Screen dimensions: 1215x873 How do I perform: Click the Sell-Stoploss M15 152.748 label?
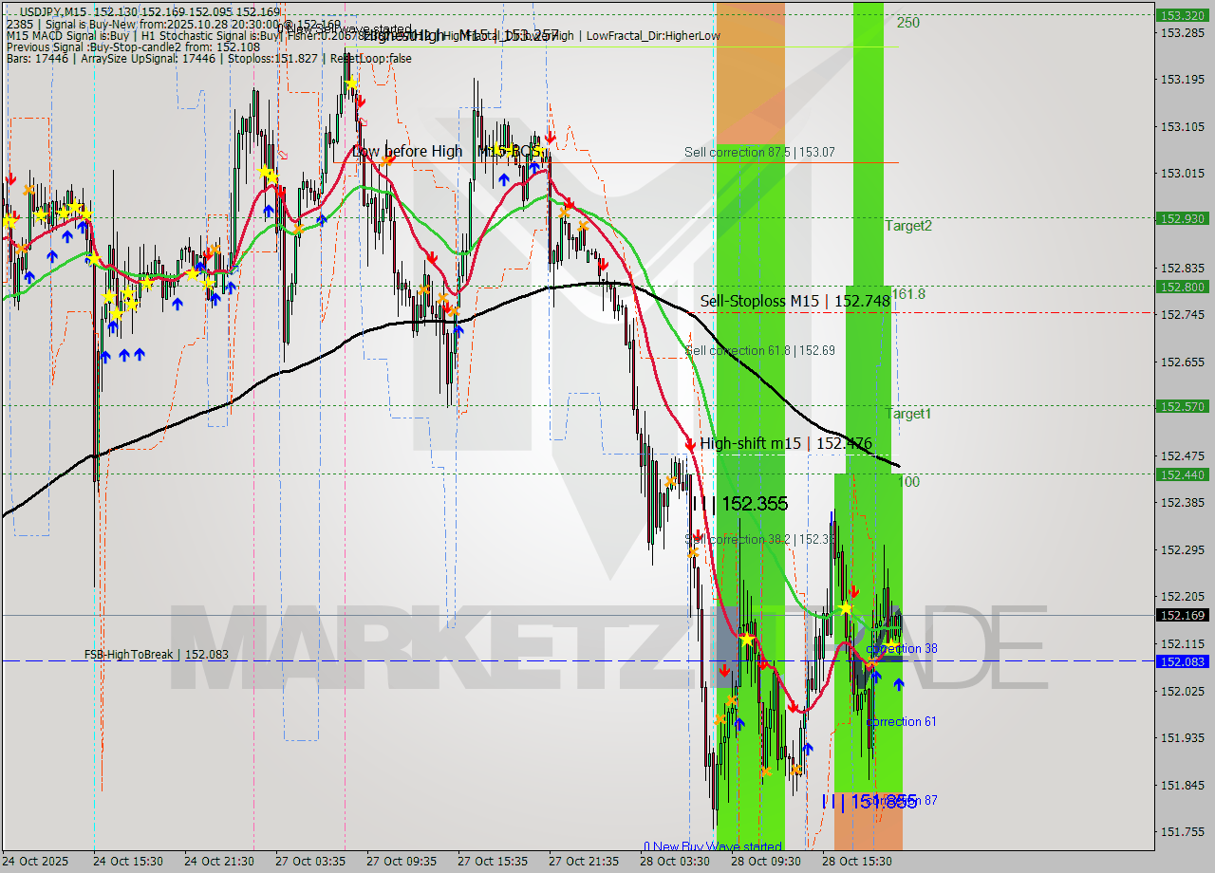794,300
